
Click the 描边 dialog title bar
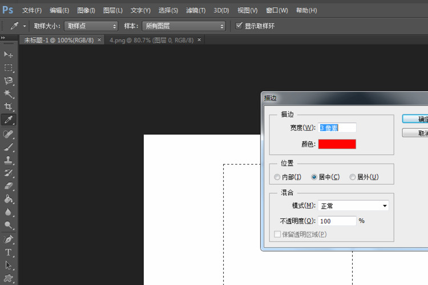(x=345, y=98)
